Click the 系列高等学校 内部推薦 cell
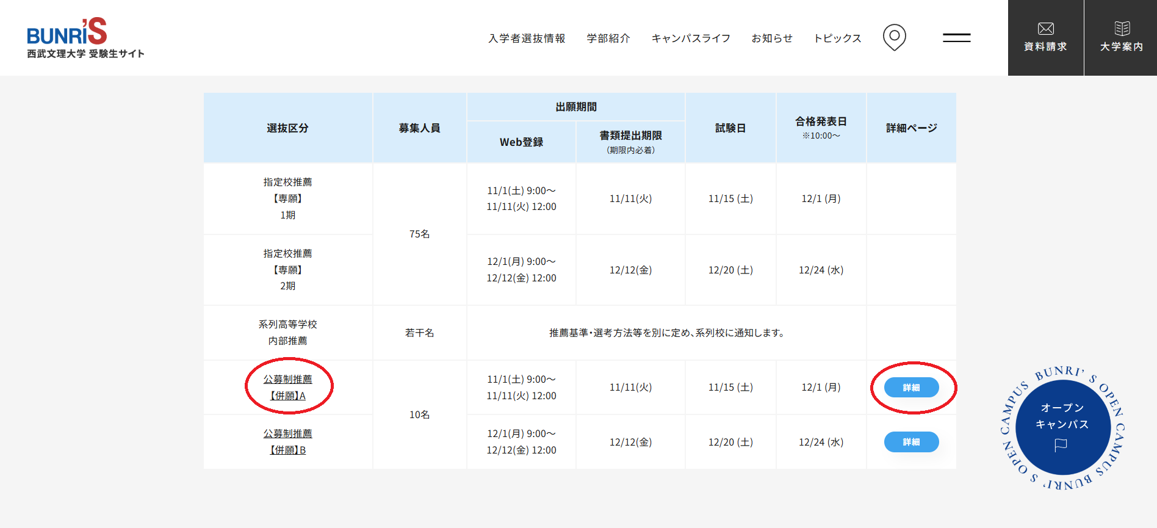The width and height of the screenshot is (1157, 528). click(x=287, y=333)
